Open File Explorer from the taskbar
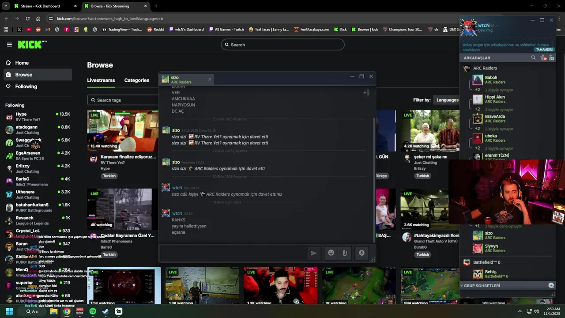565x318 pixels. pyautogui.click(x=54, y=311)
